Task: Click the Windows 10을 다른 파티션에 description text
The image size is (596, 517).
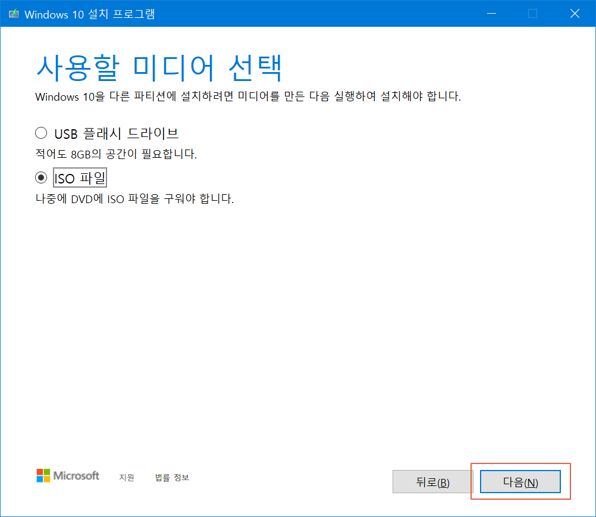Action: coord(248,96)
